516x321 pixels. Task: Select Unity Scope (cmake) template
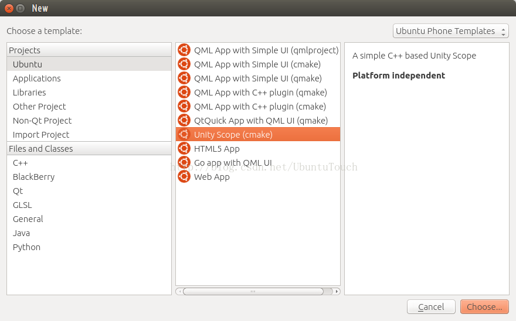pos(258,135)
